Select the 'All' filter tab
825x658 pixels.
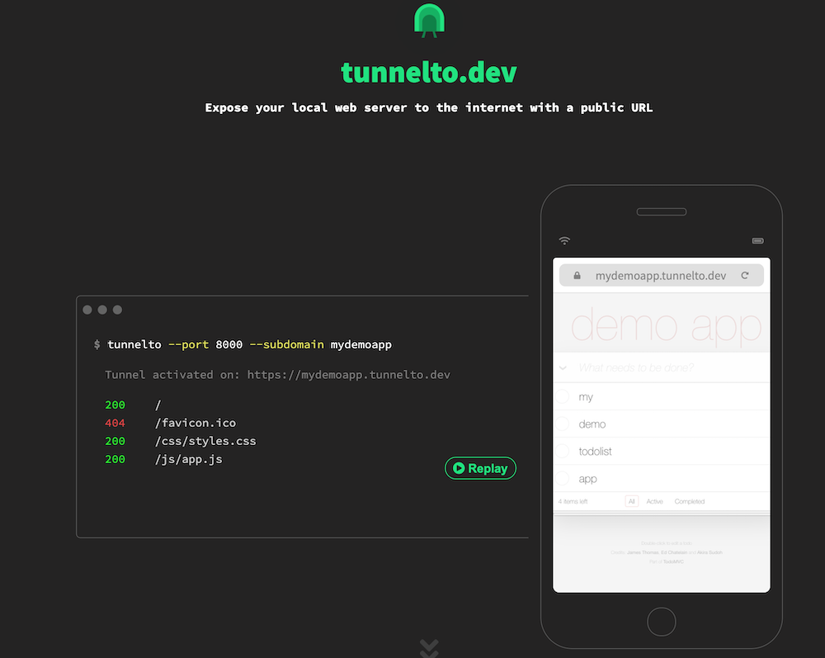click(631, 501)
